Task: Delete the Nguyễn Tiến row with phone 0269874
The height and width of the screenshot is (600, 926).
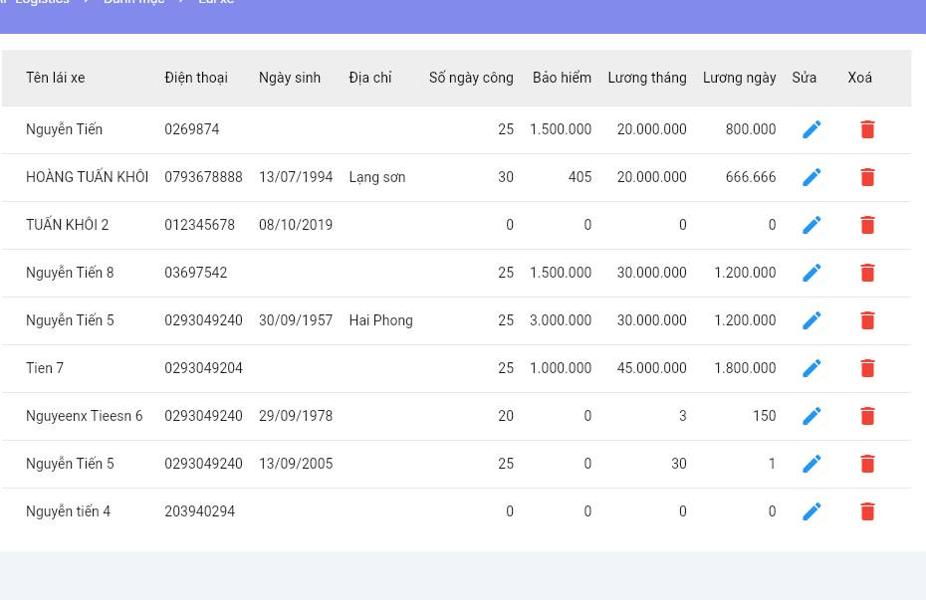Action: click(867, 129)
